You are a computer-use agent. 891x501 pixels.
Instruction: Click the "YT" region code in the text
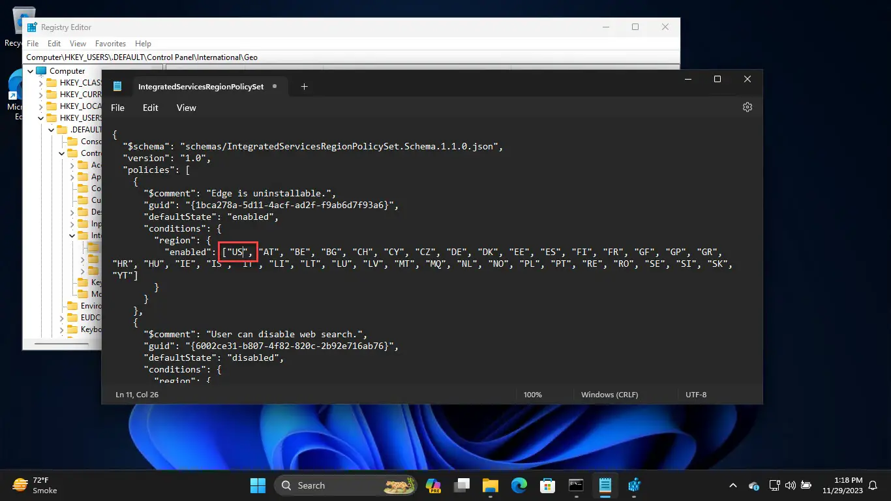click(123, 275)
